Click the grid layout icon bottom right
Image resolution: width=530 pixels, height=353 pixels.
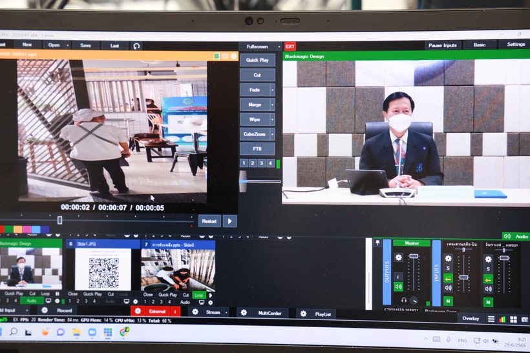(x=513, y=319)
